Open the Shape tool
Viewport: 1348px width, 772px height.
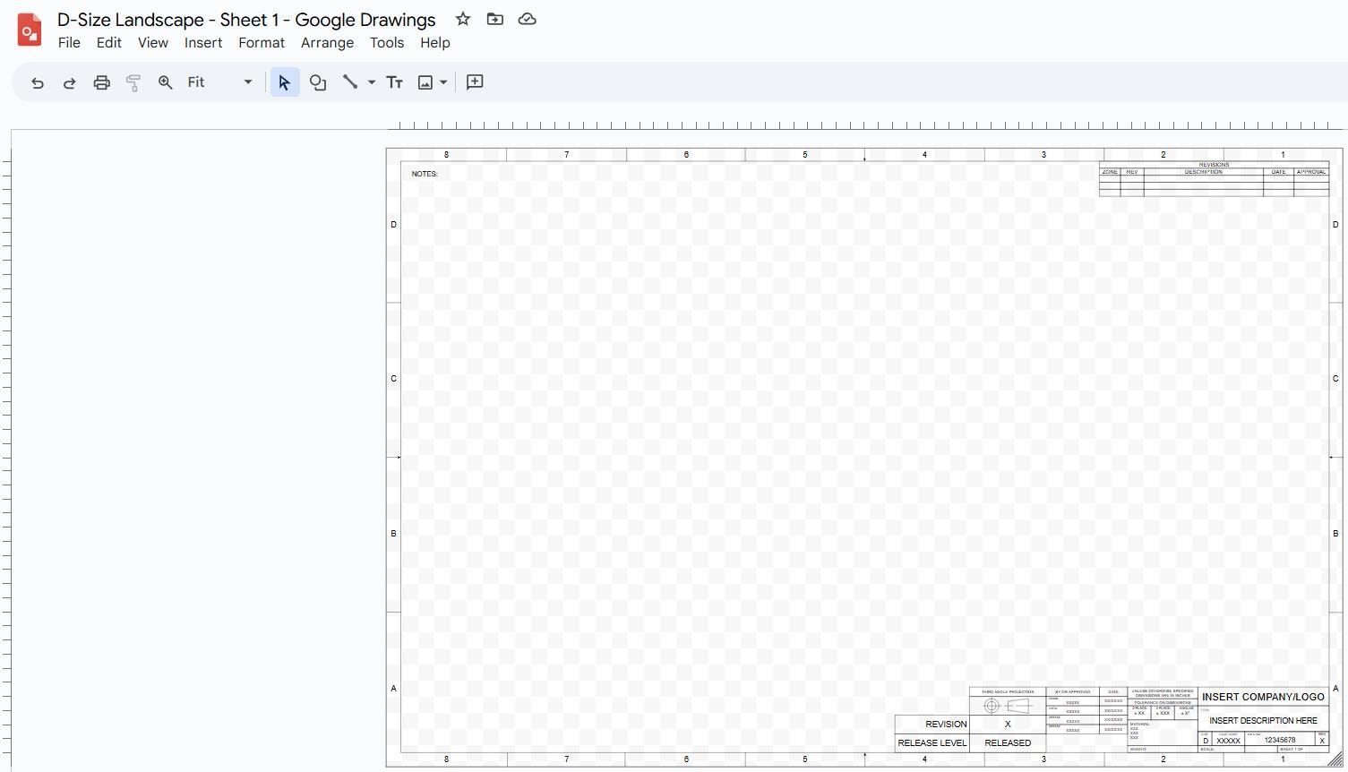318,82
